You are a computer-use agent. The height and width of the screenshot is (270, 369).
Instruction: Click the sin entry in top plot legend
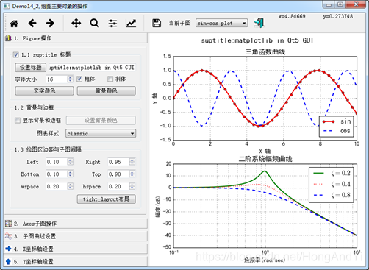(x=337, y=121)
